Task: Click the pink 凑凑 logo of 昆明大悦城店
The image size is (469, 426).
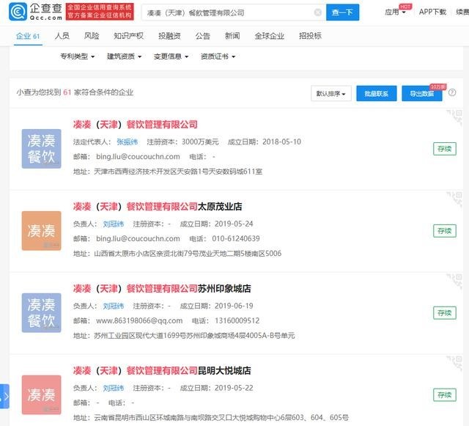Action: click(41, 394)
